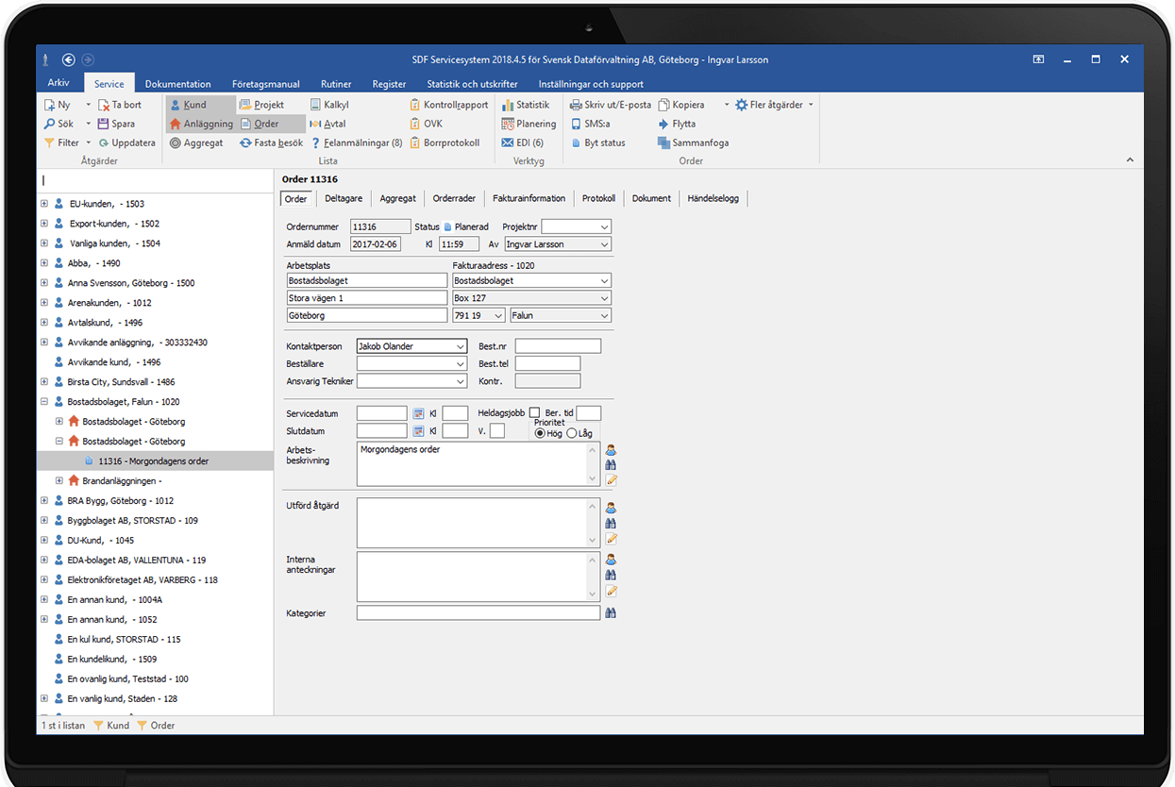1175x787 pixels.
Task: Click into the Utförd åtgärd text field
Action: coord(472,523)
